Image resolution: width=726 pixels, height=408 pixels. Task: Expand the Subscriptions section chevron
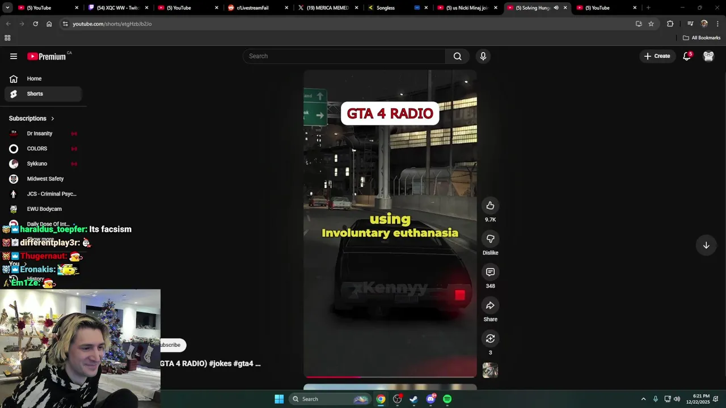pos(52,118)
